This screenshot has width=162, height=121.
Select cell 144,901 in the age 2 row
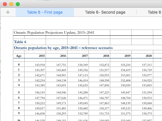(x=57, y=75)
